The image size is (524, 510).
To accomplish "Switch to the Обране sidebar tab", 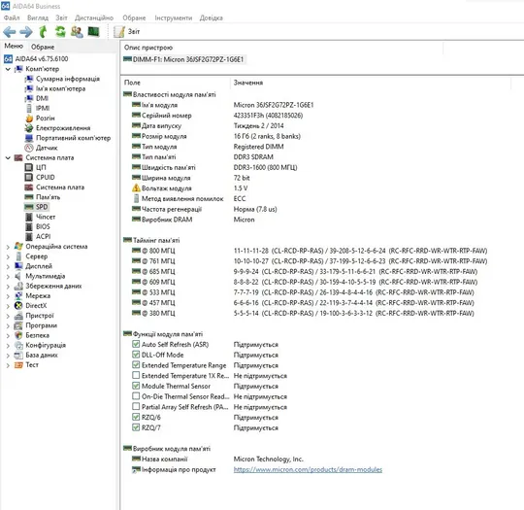I will pos(43,47).
